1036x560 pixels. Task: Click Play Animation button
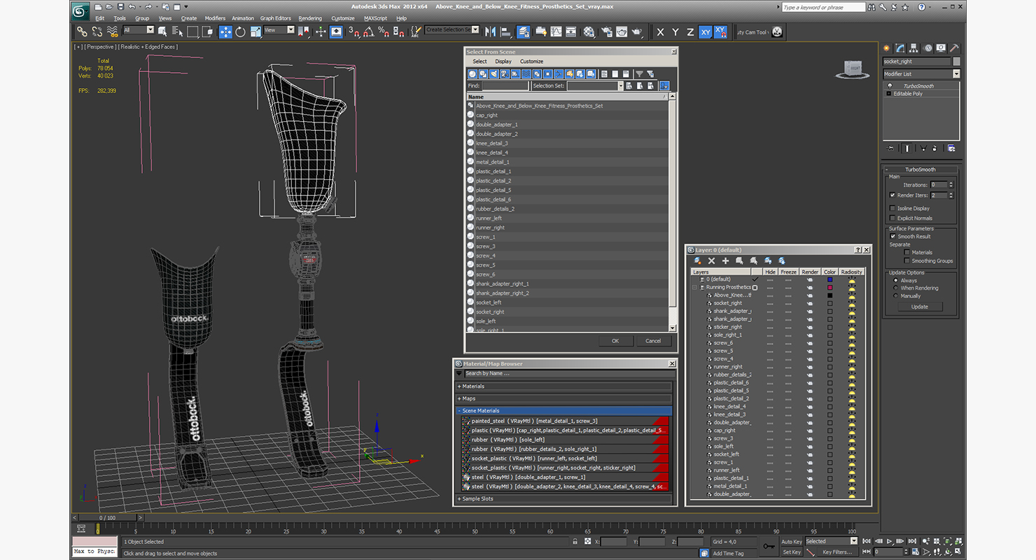[x=890, y=541]
